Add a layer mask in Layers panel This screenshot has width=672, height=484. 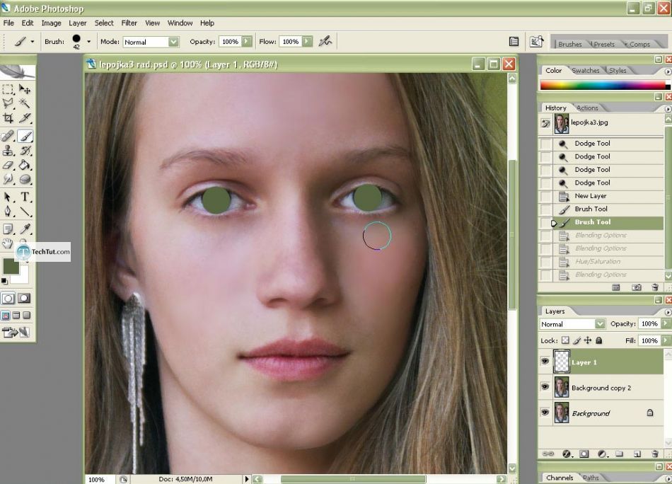[584, 454]
